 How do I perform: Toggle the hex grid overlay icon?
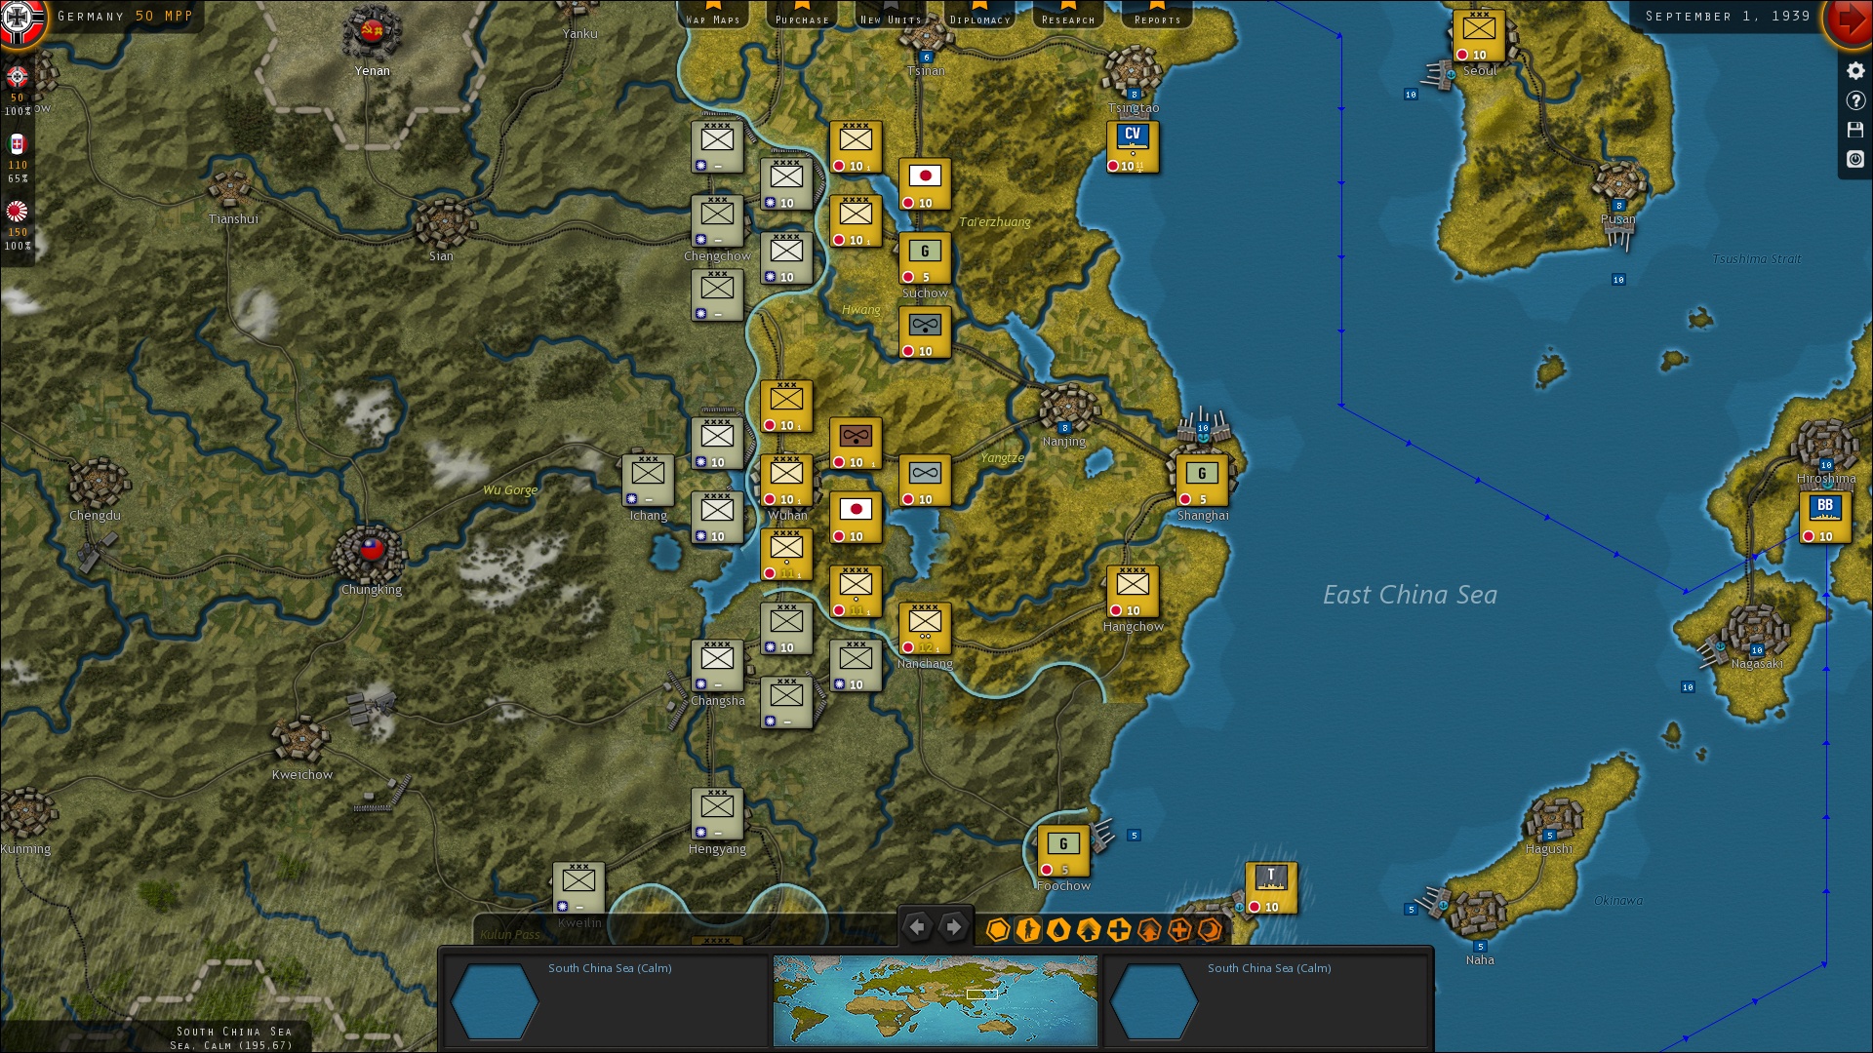[997, 930]
